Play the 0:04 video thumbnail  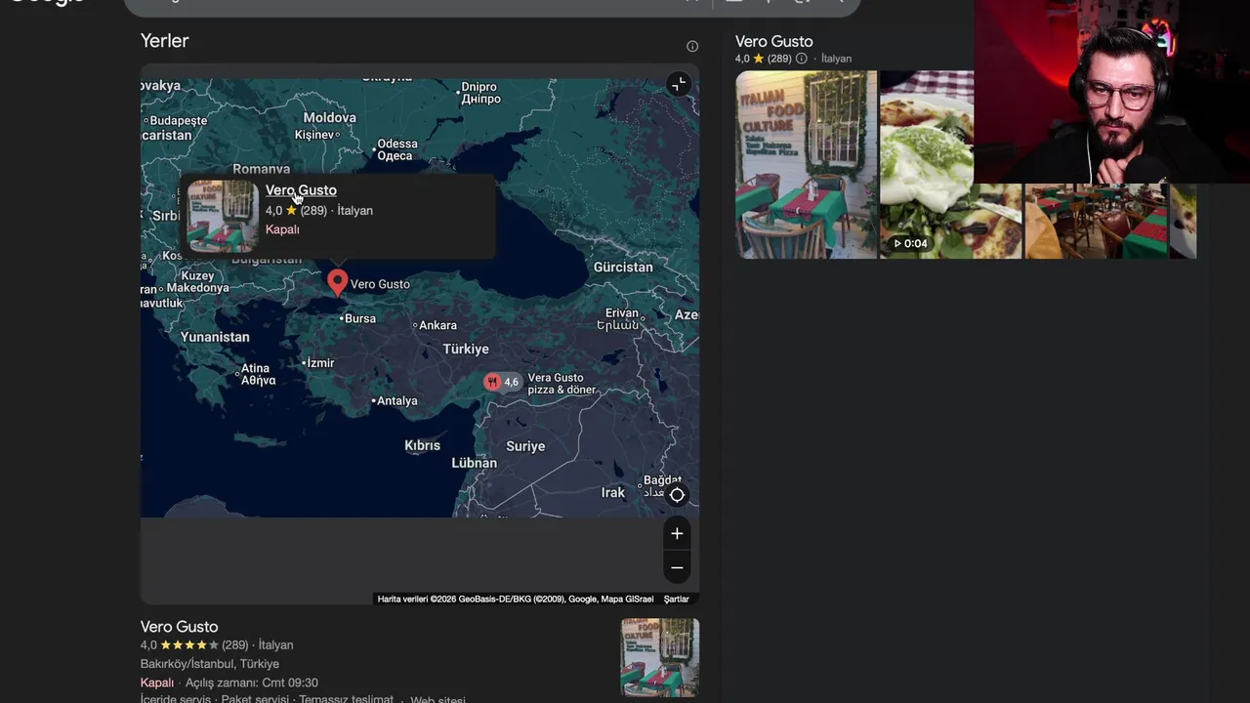pos(950,164)
